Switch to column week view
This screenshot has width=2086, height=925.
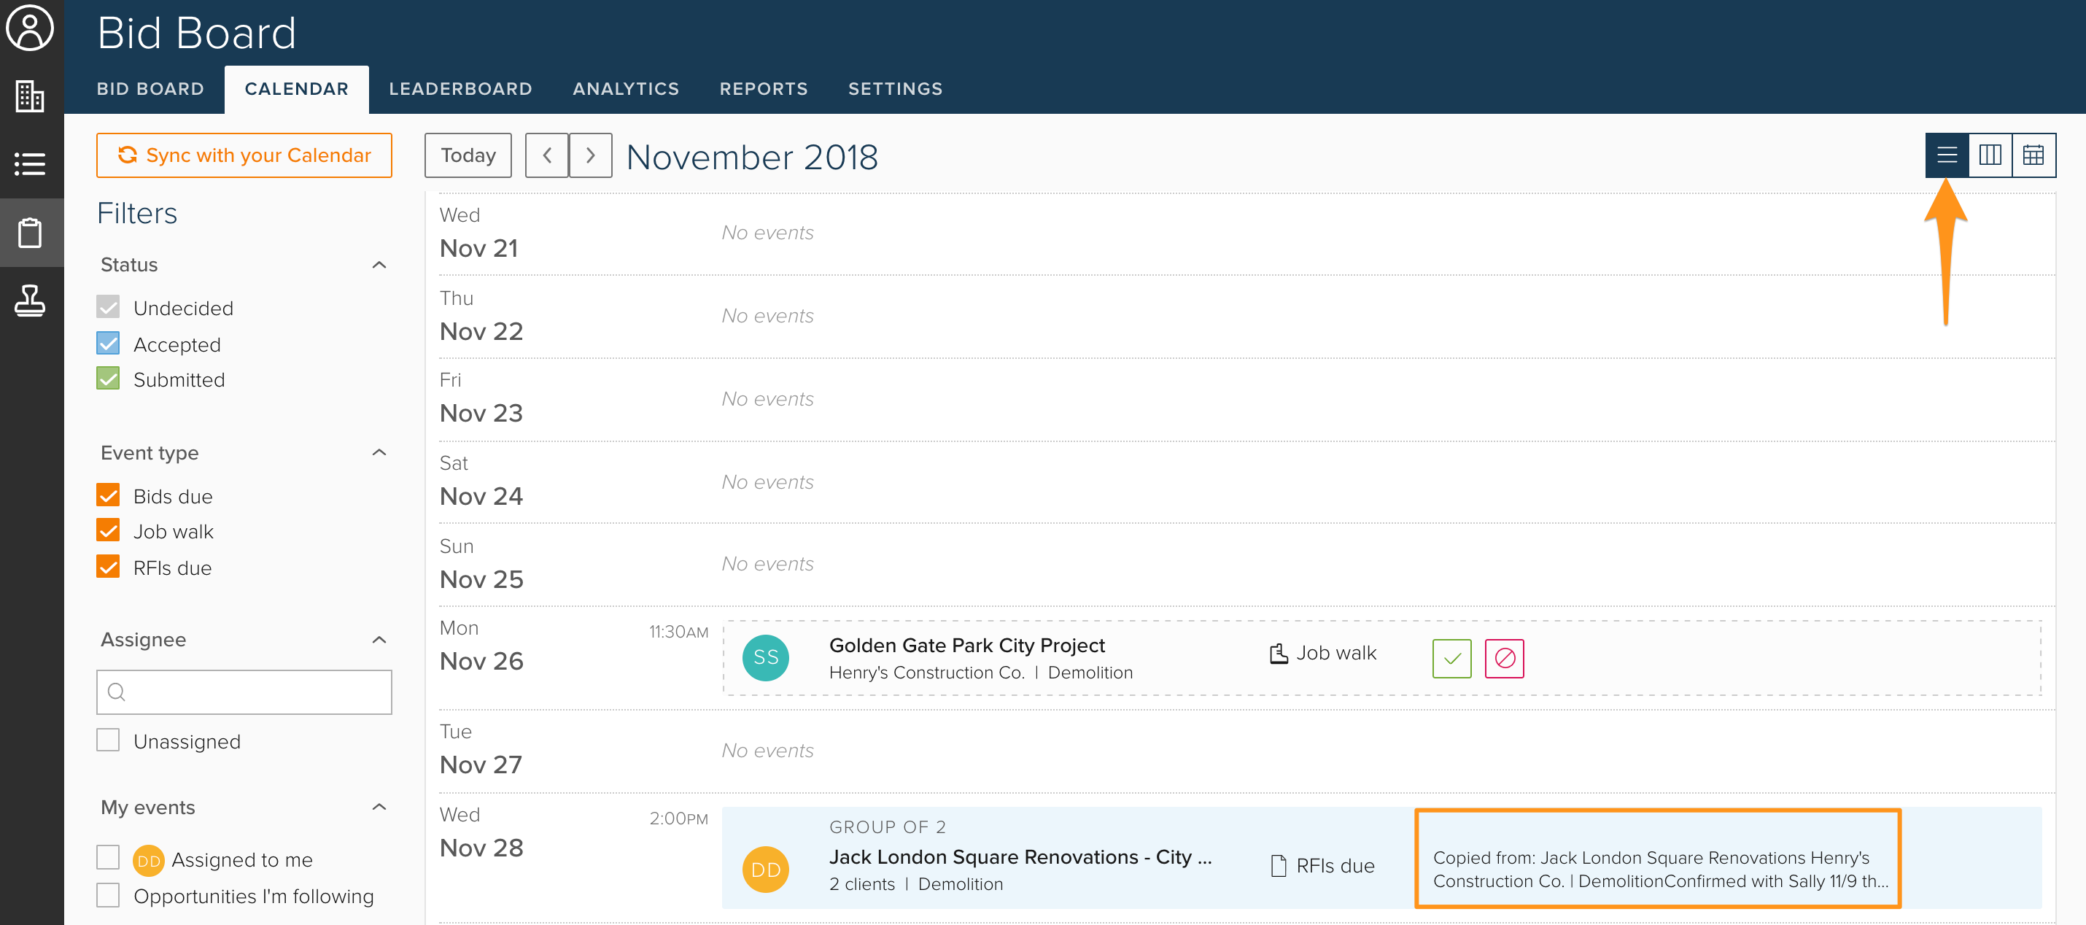click(1990, 155)
